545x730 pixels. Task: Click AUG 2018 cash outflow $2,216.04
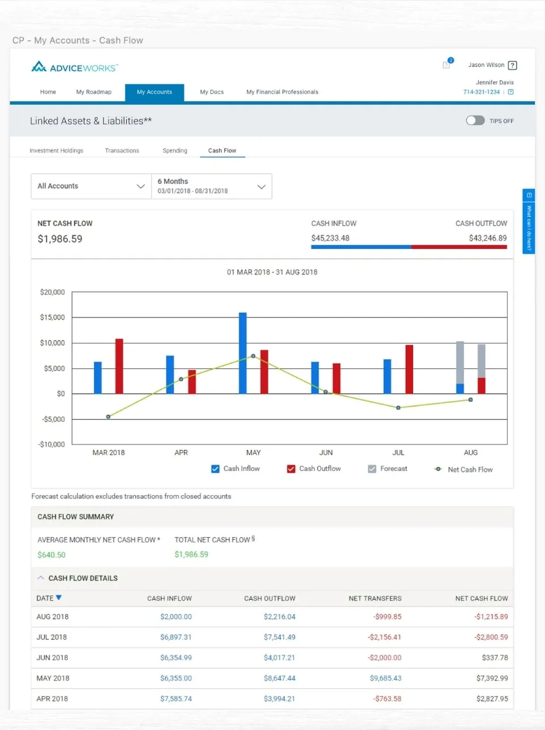[x=280, y=617]
